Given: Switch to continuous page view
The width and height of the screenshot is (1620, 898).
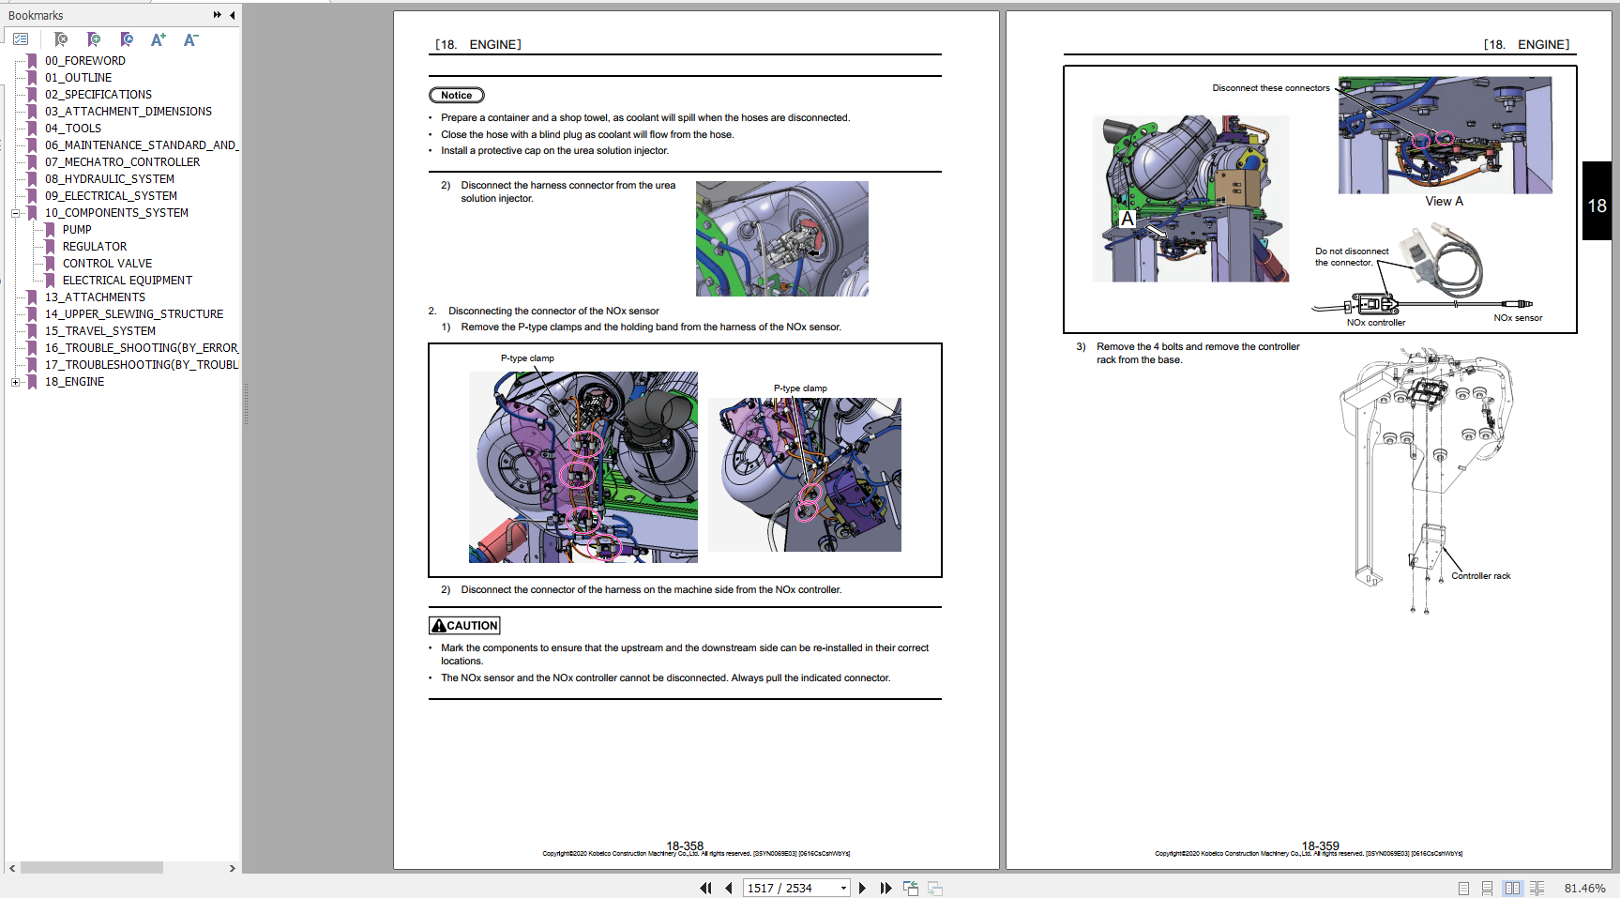Looking at the screenshot, I should coord(1487,888).
